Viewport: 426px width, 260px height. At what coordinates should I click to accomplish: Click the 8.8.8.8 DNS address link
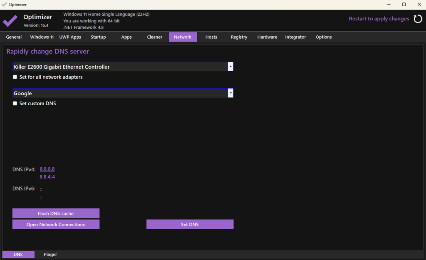pos(47,169)
